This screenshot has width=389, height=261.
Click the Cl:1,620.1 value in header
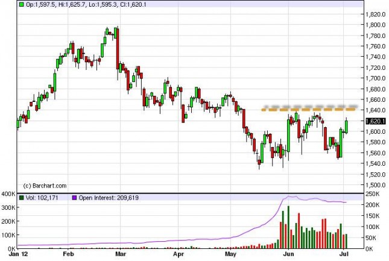133,4
